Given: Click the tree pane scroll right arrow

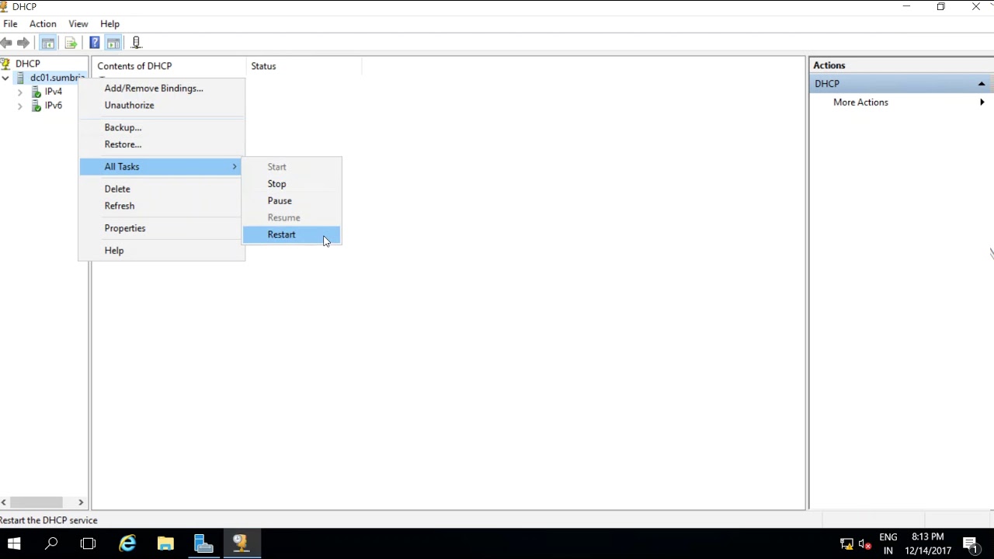Looking at the screenshot, I should pyautogui.click(x=81, y=502).
